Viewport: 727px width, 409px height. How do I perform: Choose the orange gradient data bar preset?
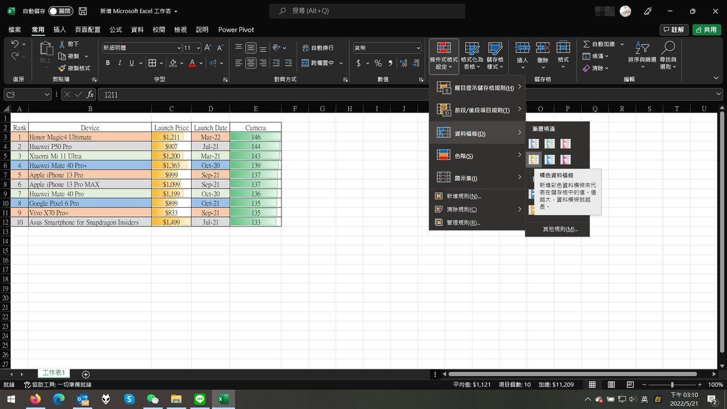534,159
